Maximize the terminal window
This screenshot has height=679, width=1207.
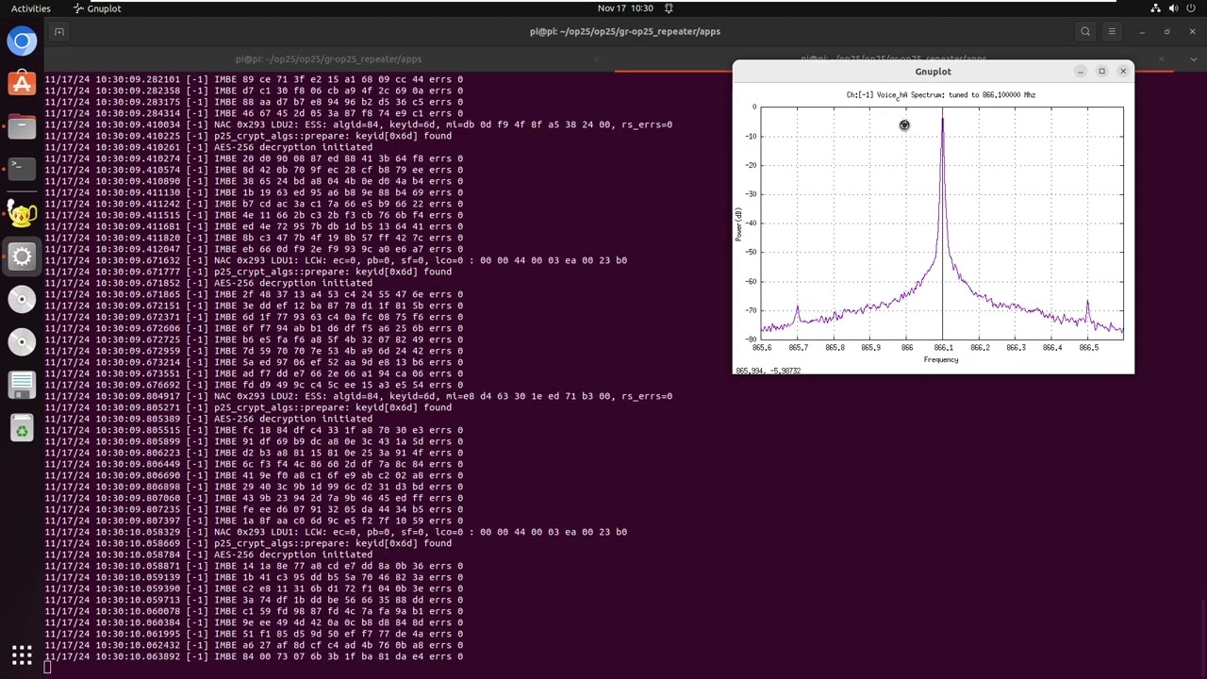1166,31
